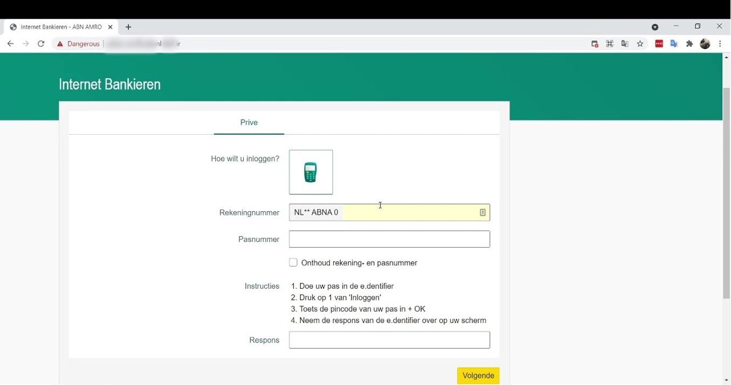Reload the page with the refresh icon
731x385 pixels.
click(x=41, y=44)
